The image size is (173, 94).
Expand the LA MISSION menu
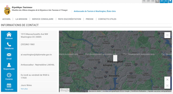[21, 19]
